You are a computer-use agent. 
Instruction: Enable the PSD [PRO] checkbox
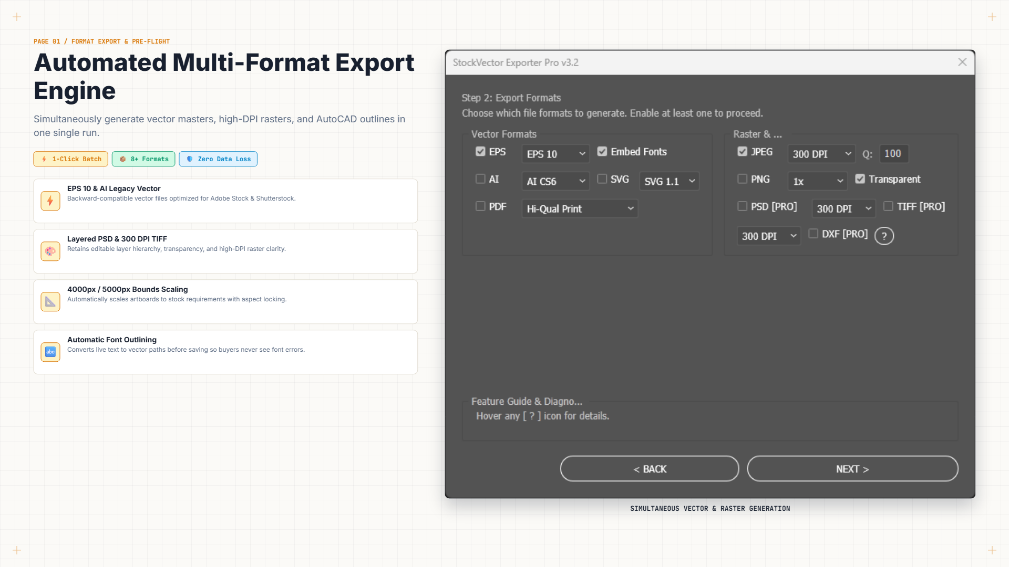(x=742, y=206)
